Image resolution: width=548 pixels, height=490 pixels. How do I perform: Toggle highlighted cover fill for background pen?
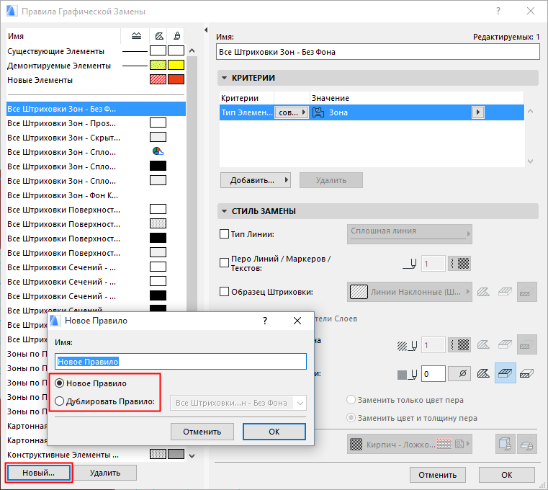click(506, 373)
